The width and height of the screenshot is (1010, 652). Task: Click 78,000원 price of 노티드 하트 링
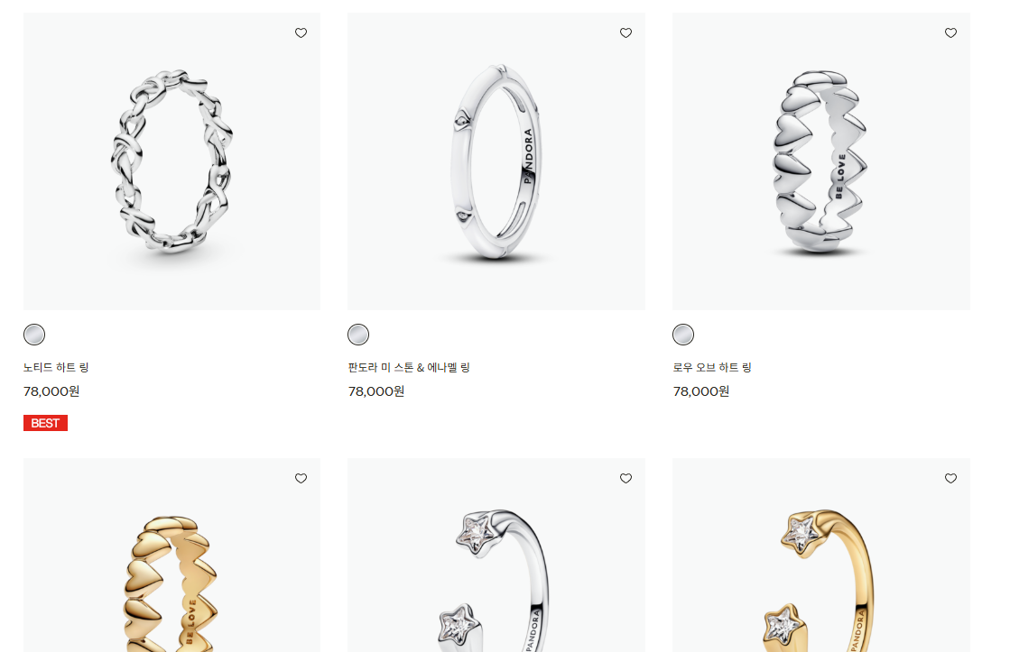tap(51, 391)
